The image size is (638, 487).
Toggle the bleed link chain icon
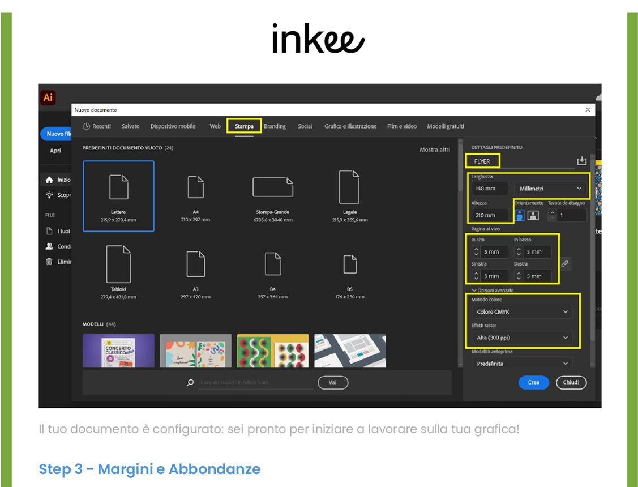(565, 264)
